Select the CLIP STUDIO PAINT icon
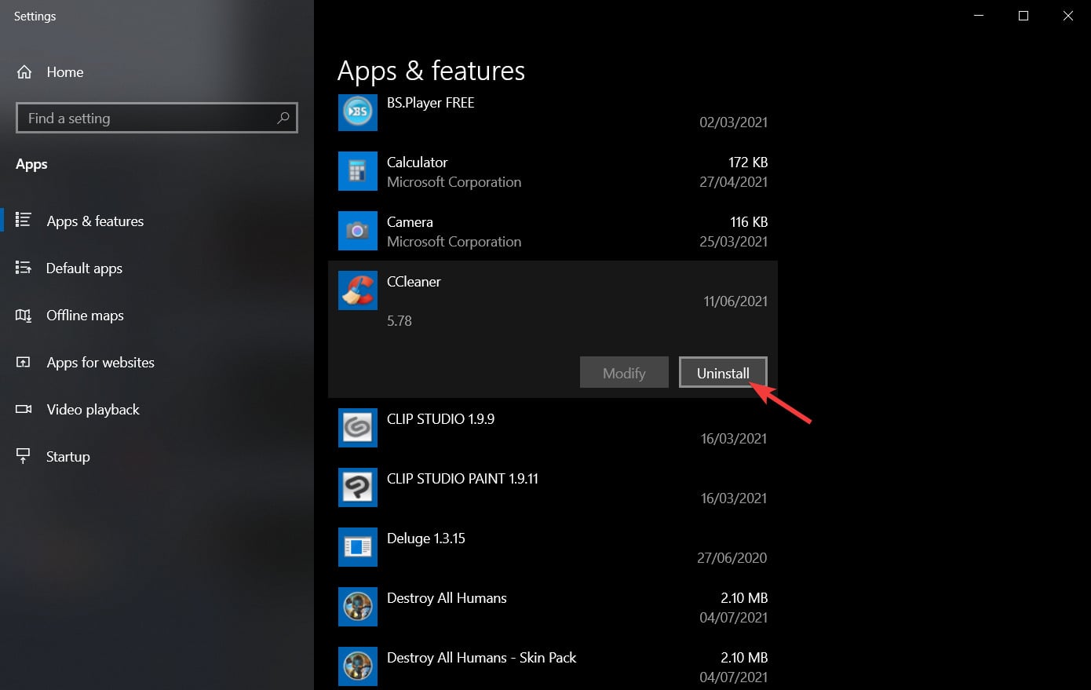This screenshot has width=1091, height=690. click(357, 487)
